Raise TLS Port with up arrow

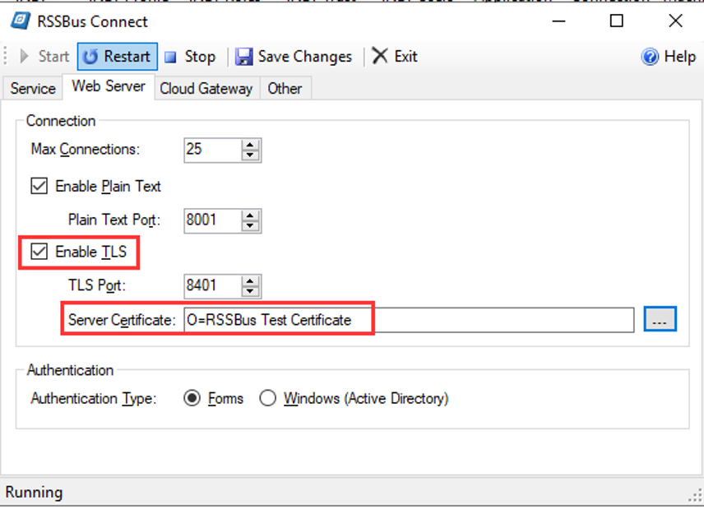coord(251,281)
